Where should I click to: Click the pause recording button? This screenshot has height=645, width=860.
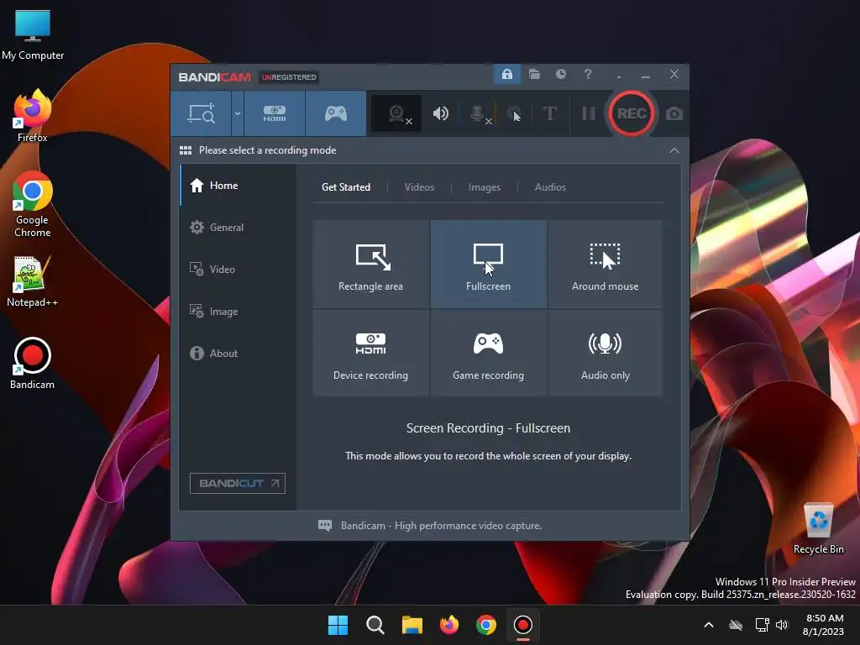coord(589,113)
